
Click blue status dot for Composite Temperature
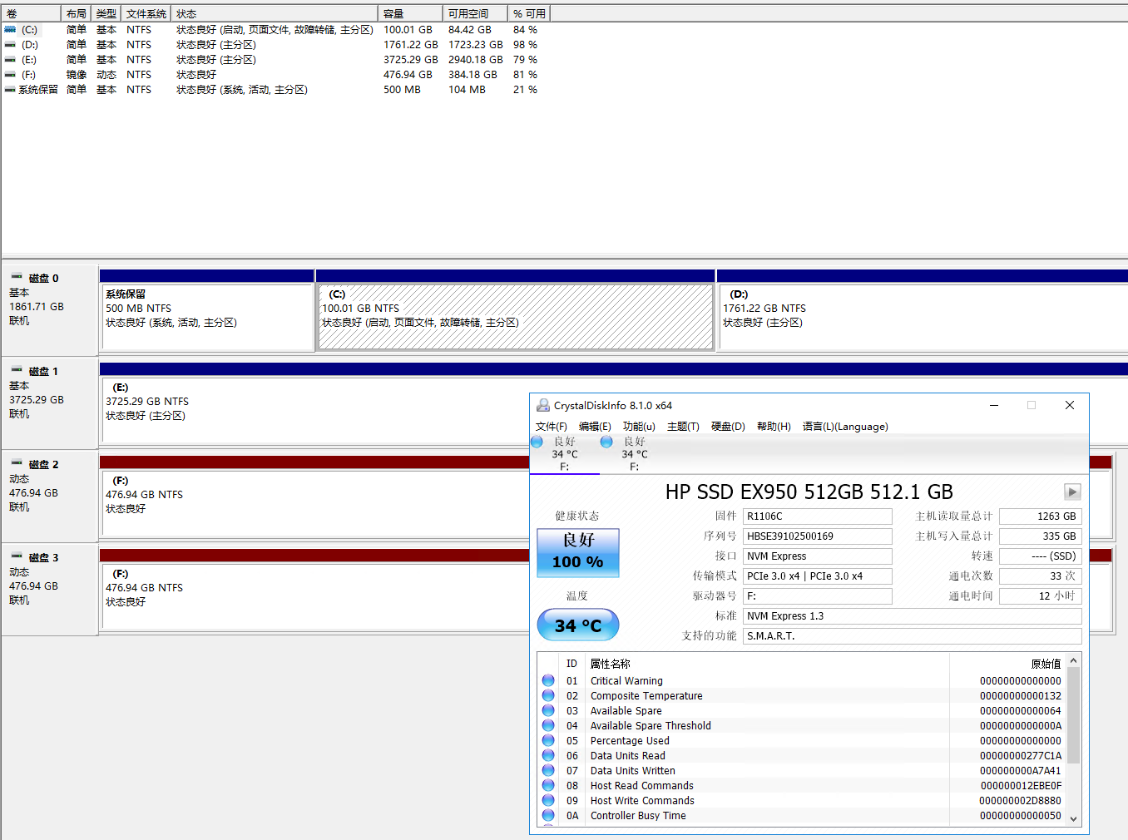(x=548, y=695)
